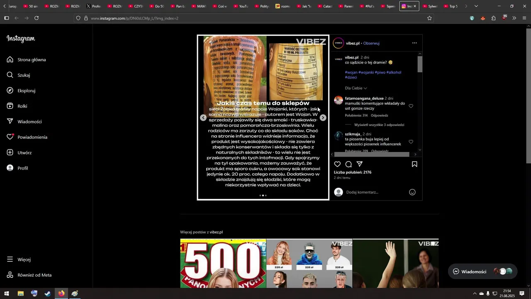This screenshot has height=299, width=531.
Task: Like the post with the heart icon
Action: (337, 164)
